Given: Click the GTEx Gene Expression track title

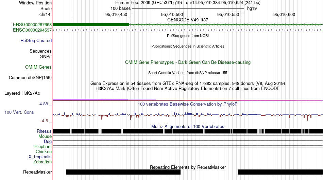Looking at the screenshot, I should [188, 83].
